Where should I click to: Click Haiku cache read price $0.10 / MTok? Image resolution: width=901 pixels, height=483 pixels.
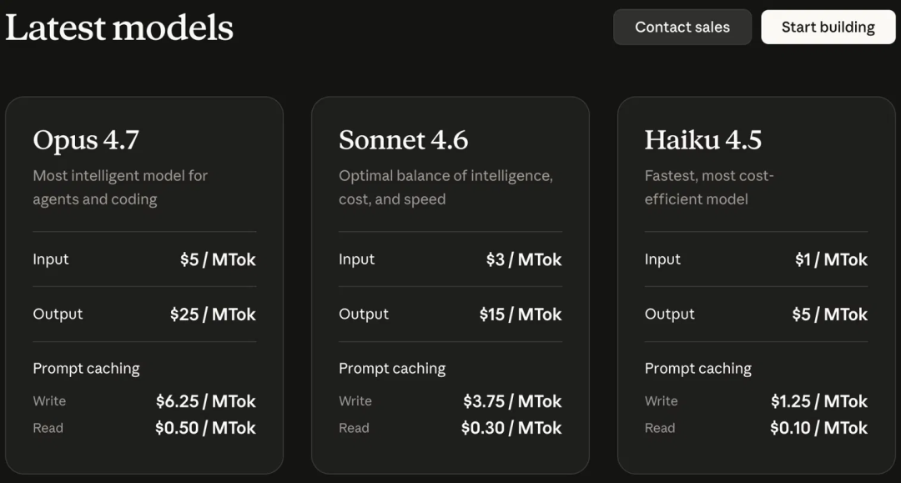819,428
